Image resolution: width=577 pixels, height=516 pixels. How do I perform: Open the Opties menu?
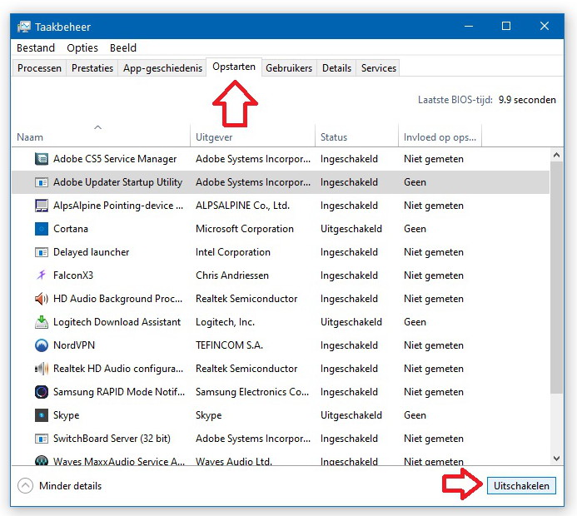tap(82, 48)
